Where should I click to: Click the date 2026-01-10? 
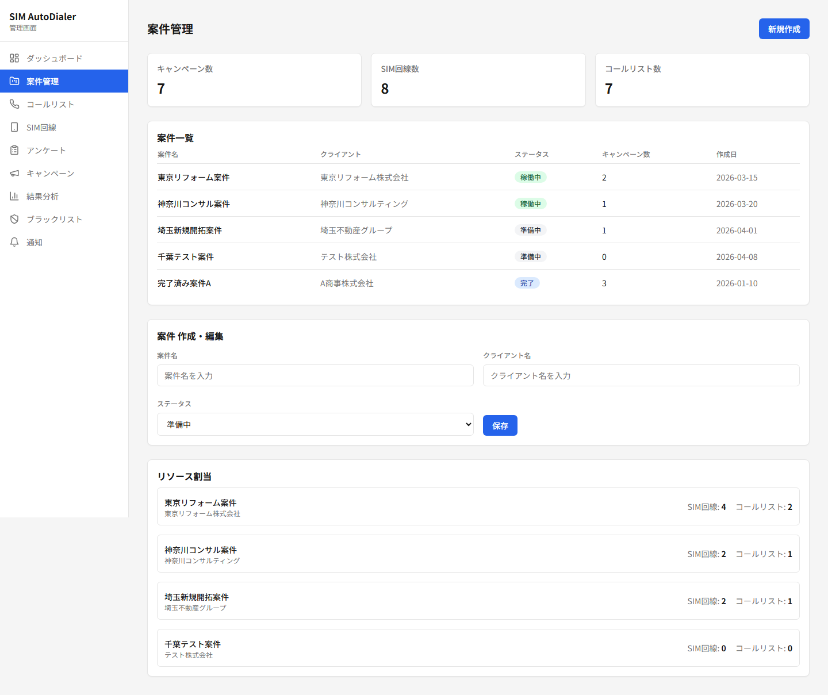point(737,283)
